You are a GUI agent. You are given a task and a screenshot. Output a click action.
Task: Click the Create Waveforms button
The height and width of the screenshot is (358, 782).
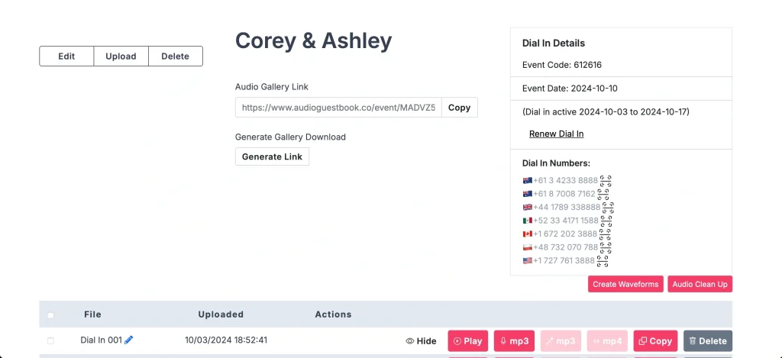pyautogui.click(x=625, y=285)
